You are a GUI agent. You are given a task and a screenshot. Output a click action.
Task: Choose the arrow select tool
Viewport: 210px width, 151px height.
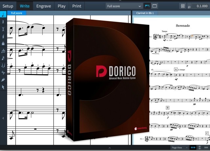pyautogui.click(x=3, y=87)
